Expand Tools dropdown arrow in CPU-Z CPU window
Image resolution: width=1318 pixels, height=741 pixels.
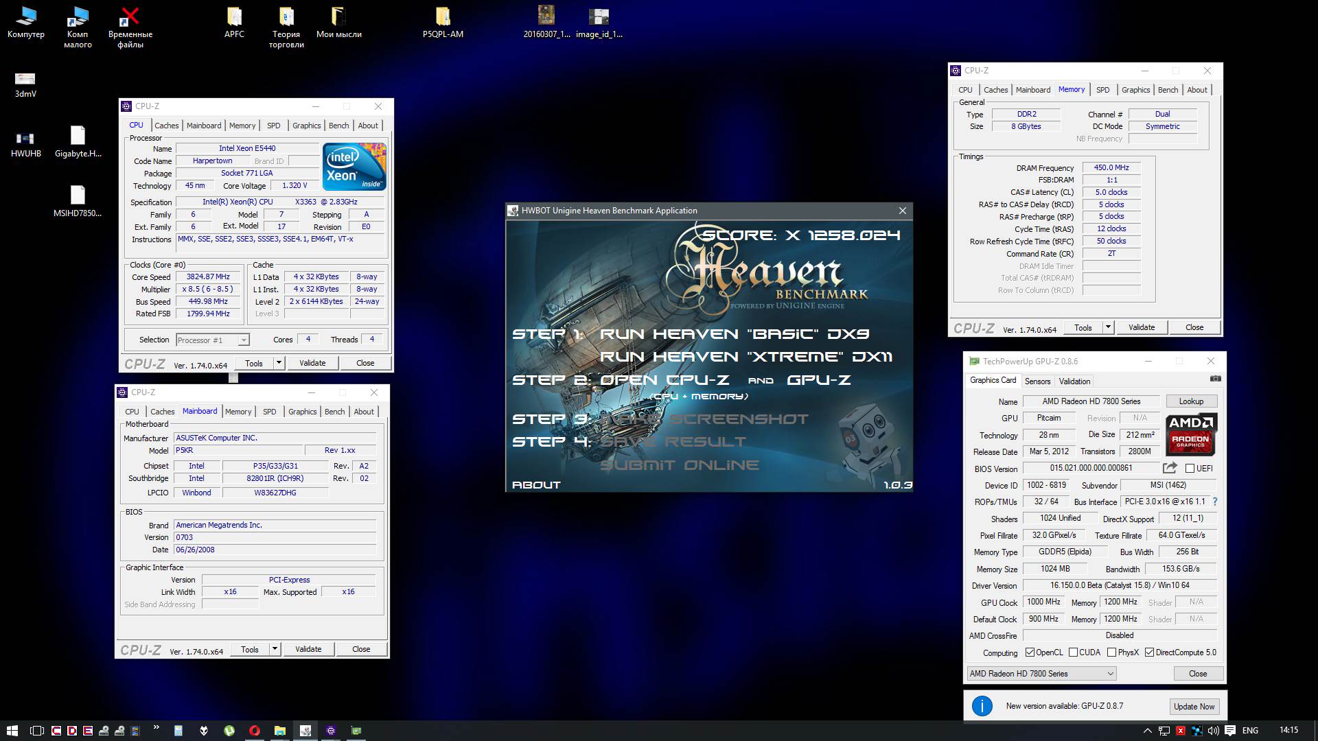(x=279, y=363)
